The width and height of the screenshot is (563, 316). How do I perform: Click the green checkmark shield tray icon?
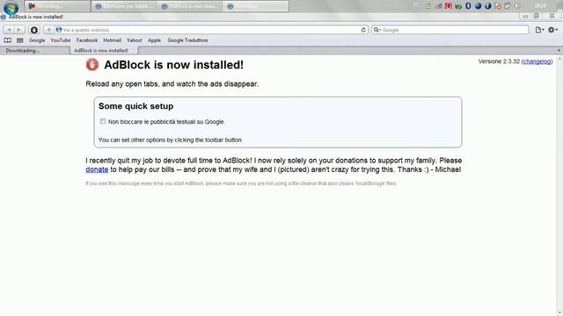click(x=458, y=6)
